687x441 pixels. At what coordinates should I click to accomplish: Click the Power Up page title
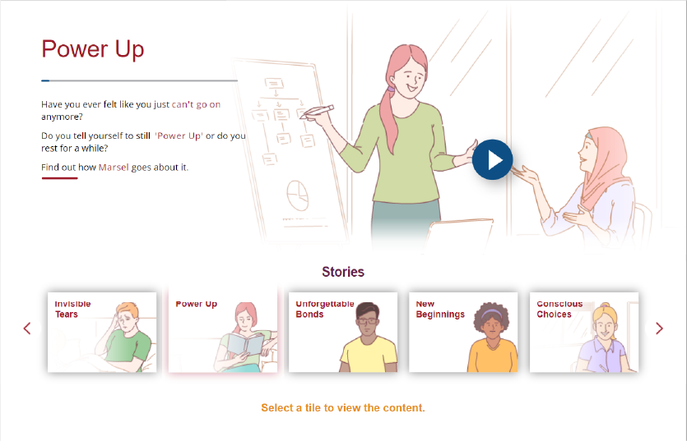pyautogui.click(x=92, y=49)
